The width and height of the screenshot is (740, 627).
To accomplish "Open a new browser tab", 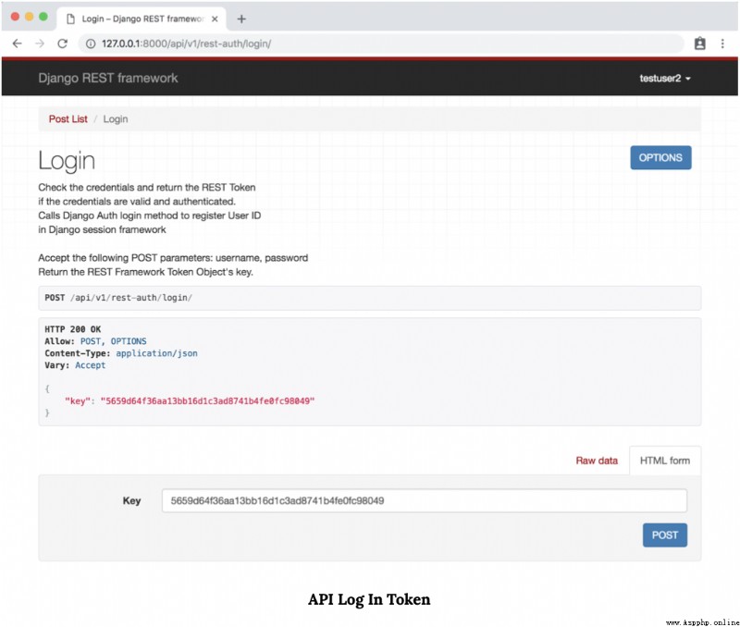I will pos(241,18).
